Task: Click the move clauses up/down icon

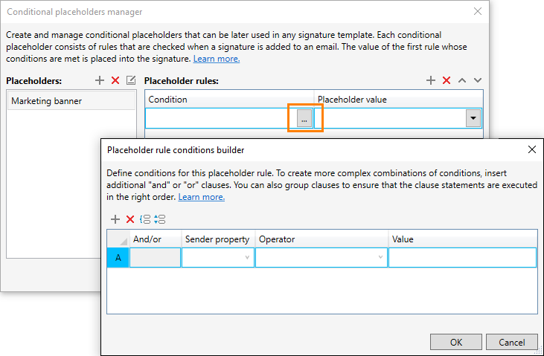Action: point(159,219)
